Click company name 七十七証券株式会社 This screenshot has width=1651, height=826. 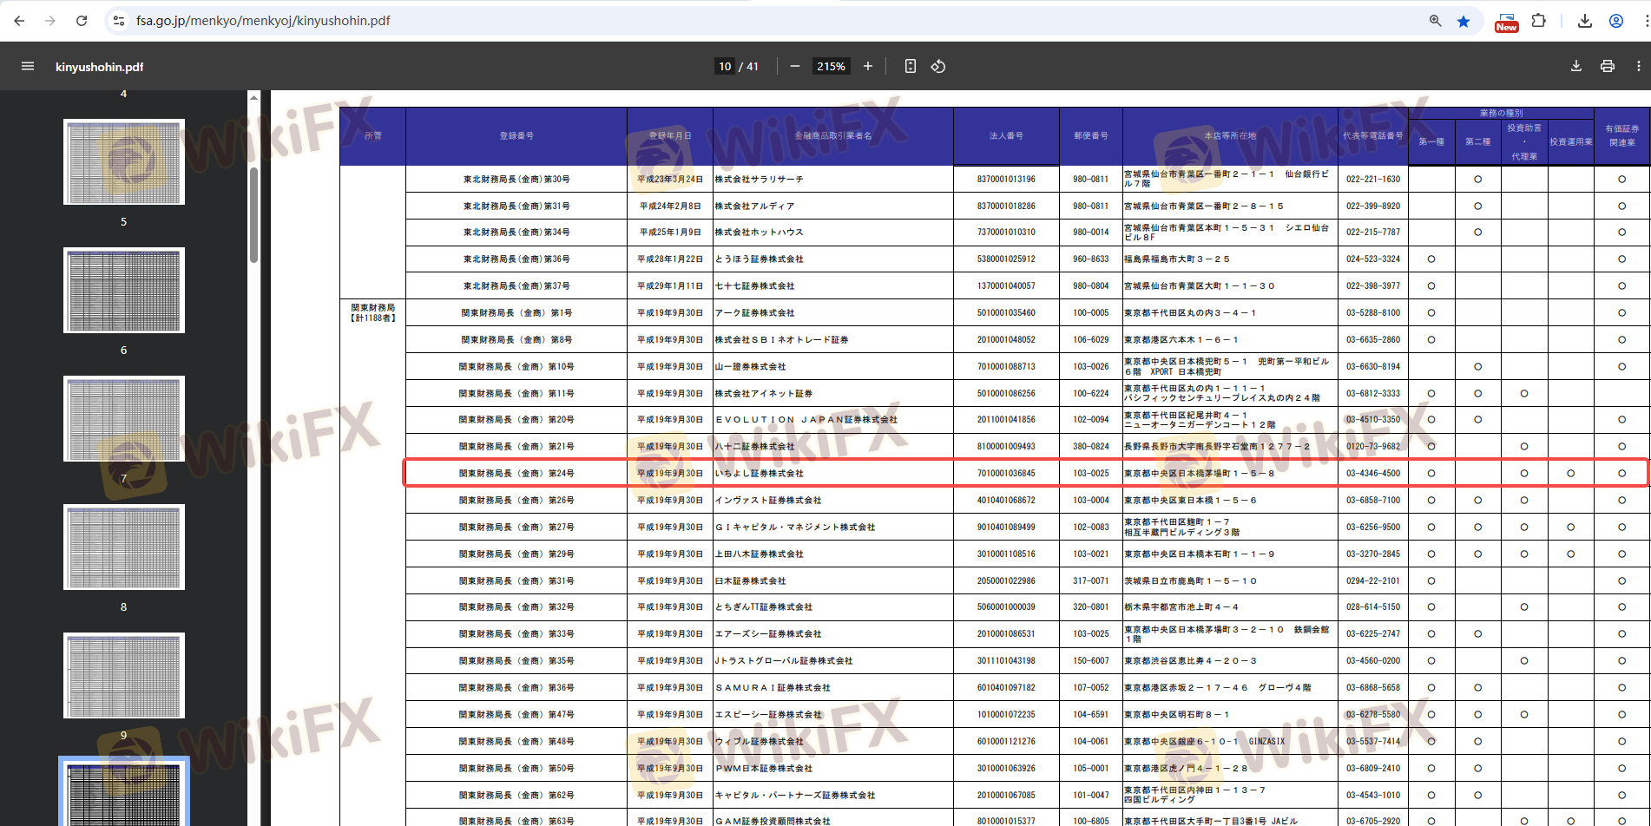(x=754, y=286)
